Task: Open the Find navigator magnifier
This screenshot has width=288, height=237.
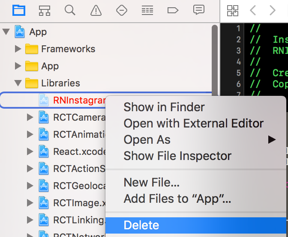Action: click(x=70, y=10)
